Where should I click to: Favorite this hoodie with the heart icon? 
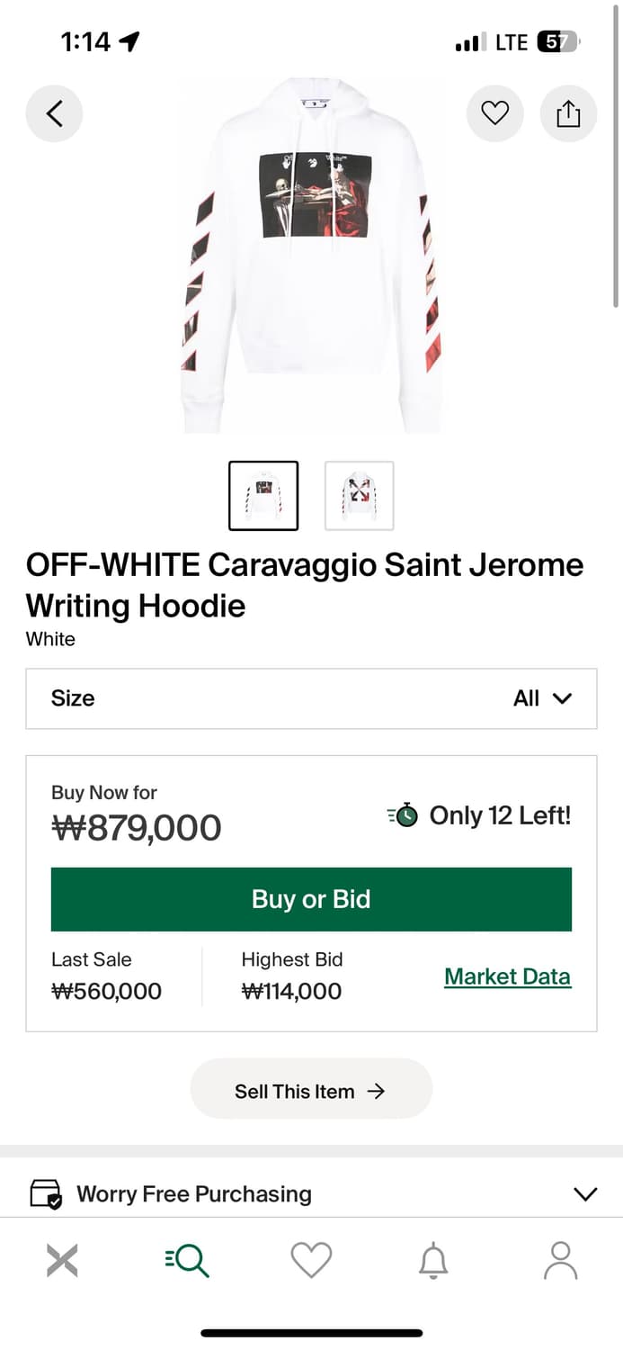pyautogui.click(x=494, y=113)
